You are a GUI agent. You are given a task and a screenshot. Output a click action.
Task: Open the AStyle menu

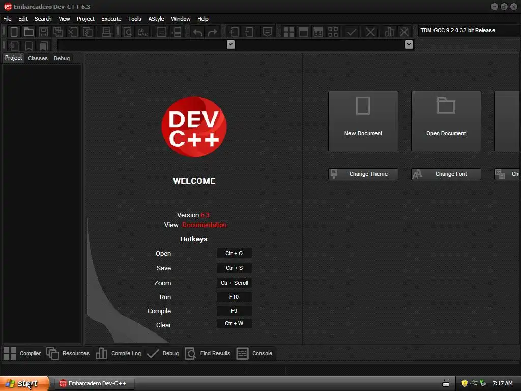[x=156, y=19]
